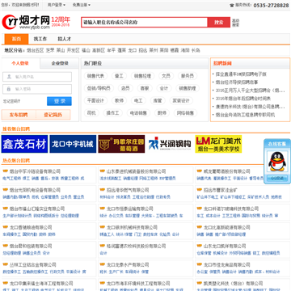Open the 丛林工业铝合金有限公司 company link

[x=33, y=264]
